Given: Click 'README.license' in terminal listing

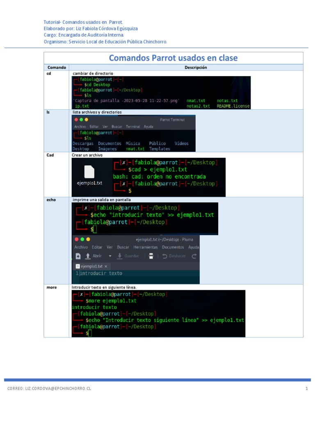Looking at the screenshot, I should click(x=233, y=106).
